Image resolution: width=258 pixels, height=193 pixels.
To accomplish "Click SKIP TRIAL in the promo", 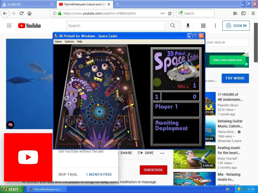I will (x=68, y=174).
